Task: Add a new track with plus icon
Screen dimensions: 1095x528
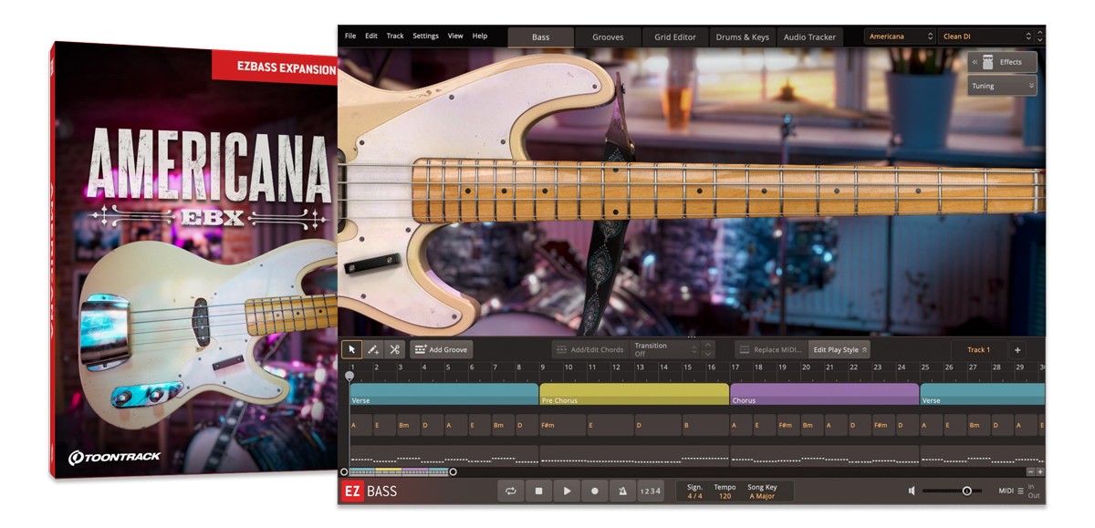Action: pos(1017,349)
